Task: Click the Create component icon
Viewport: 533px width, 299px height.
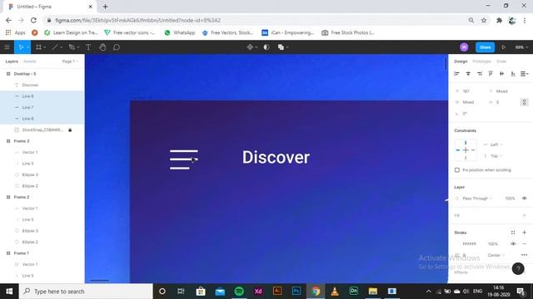Action: pyautogui.click(x=250, y=47)
